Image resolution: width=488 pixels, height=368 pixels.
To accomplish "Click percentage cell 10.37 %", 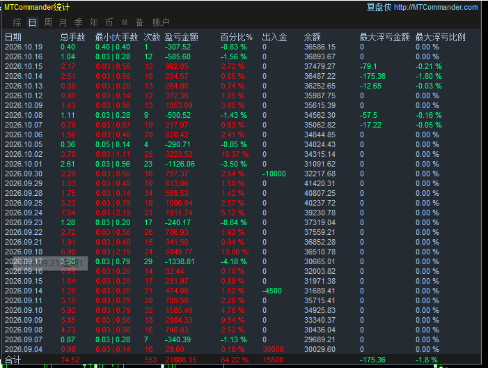I will 235,154.
